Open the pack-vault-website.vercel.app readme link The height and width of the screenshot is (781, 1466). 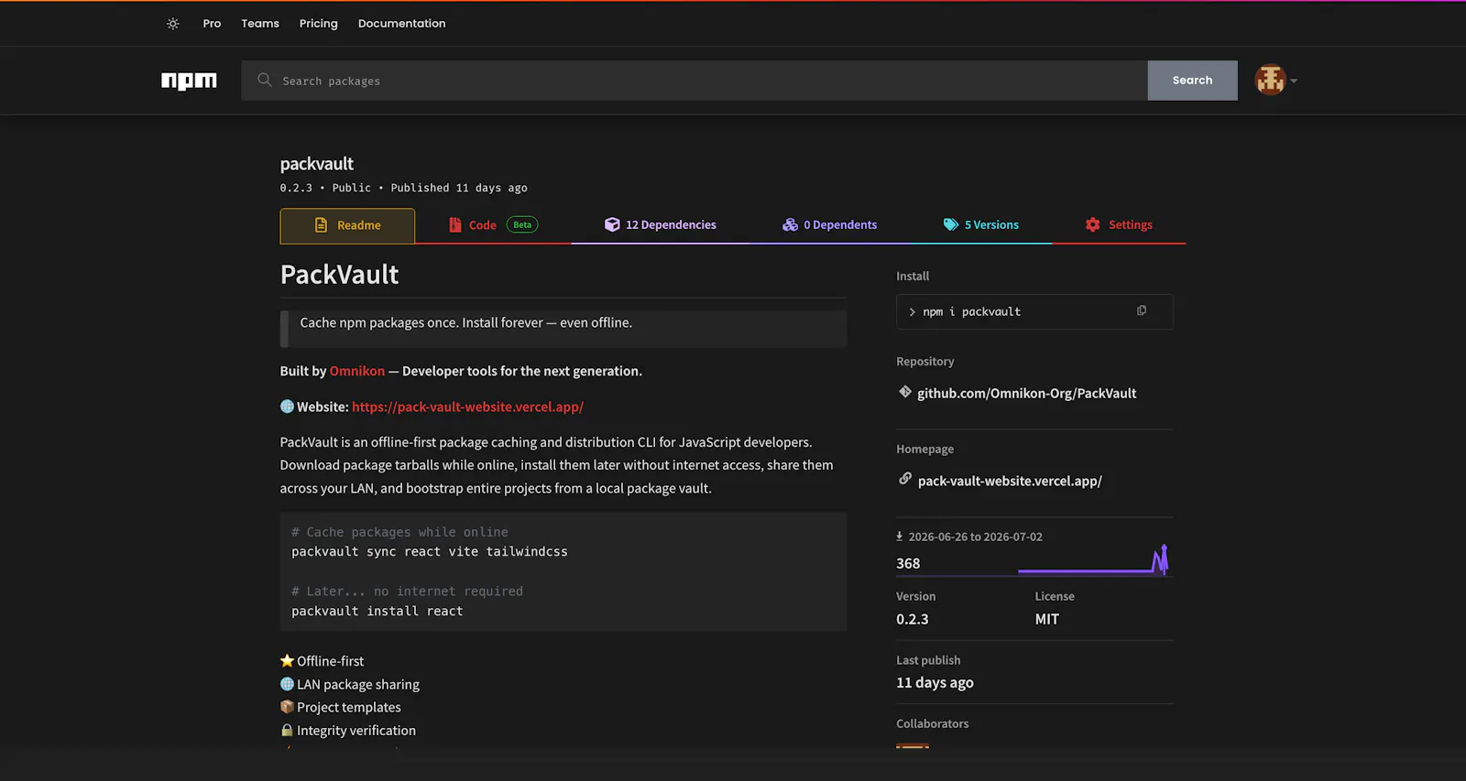pyautogui.click(x=467, y=407)
